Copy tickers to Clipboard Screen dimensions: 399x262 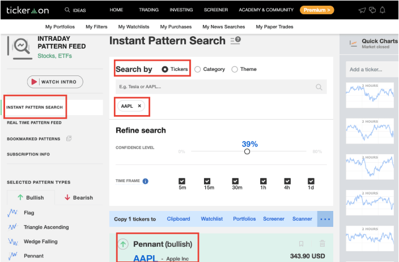coord(179,219)
